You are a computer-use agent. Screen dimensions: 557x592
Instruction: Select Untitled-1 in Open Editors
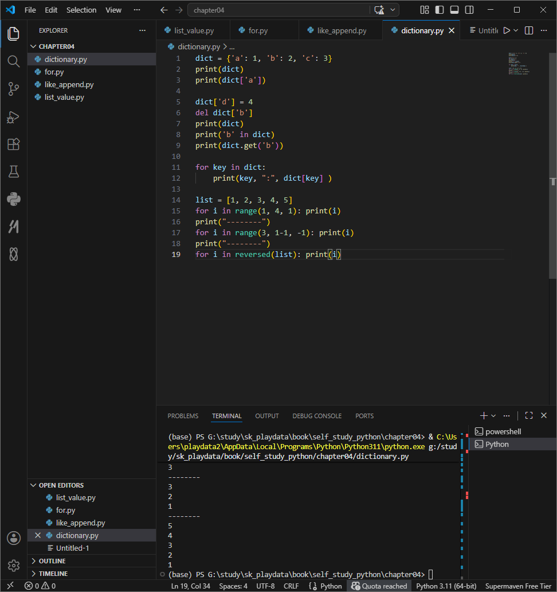tap(92, 548)
